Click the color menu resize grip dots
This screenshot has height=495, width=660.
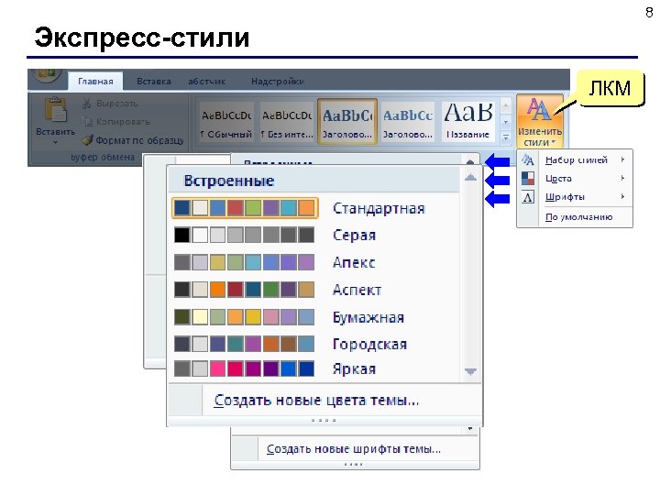(324, 421)
